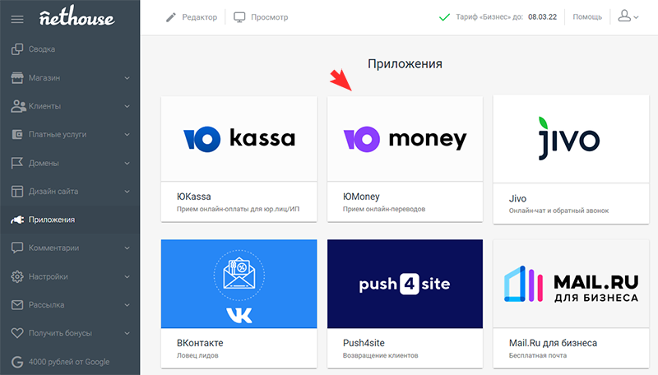Open the hamburger menu icon
Screen dimensions: 658x375
[17, 19]
